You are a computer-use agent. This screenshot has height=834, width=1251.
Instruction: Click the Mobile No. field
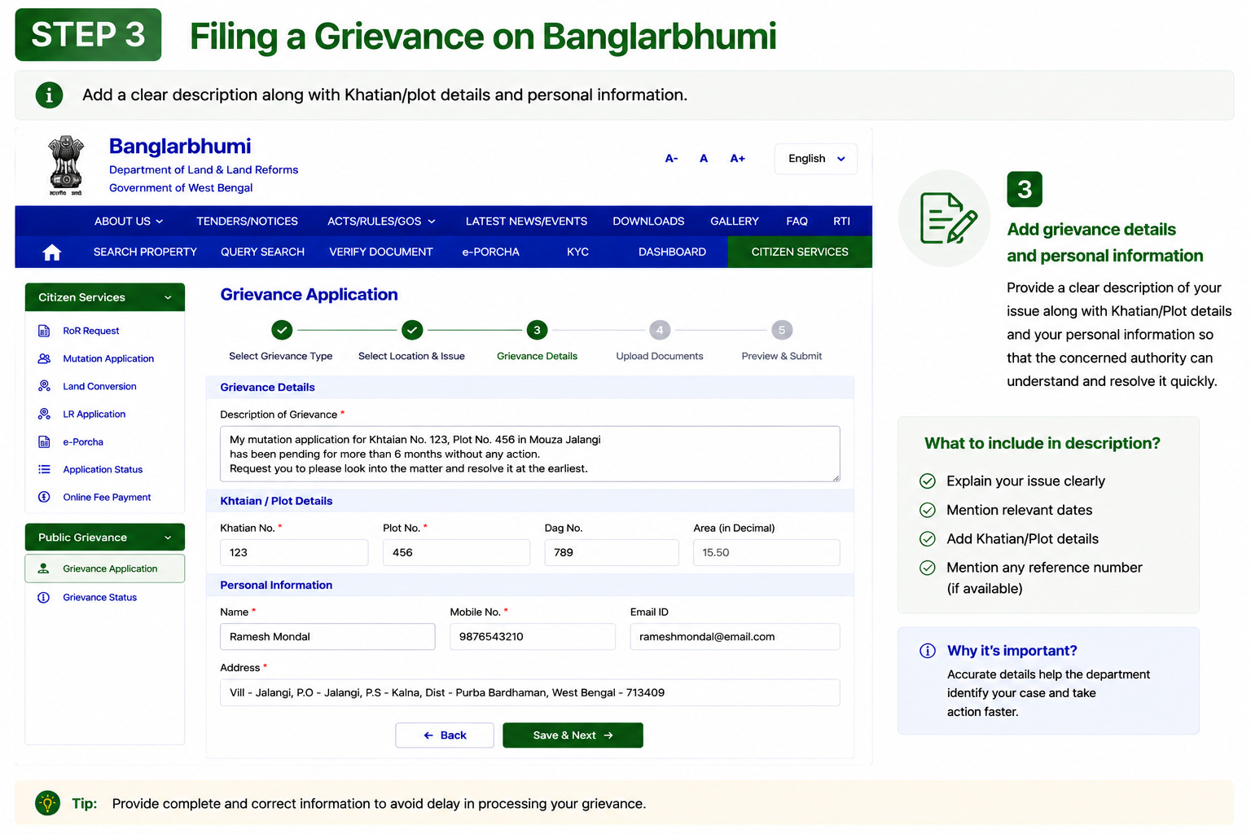[x=533, y=637]
